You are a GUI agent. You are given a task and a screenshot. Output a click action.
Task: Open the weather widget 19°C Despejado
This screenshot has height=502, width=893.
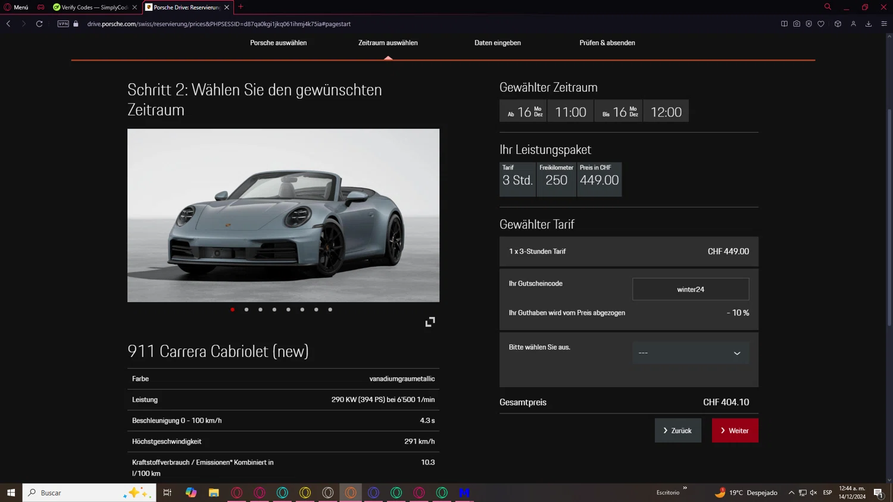[747, 492]
